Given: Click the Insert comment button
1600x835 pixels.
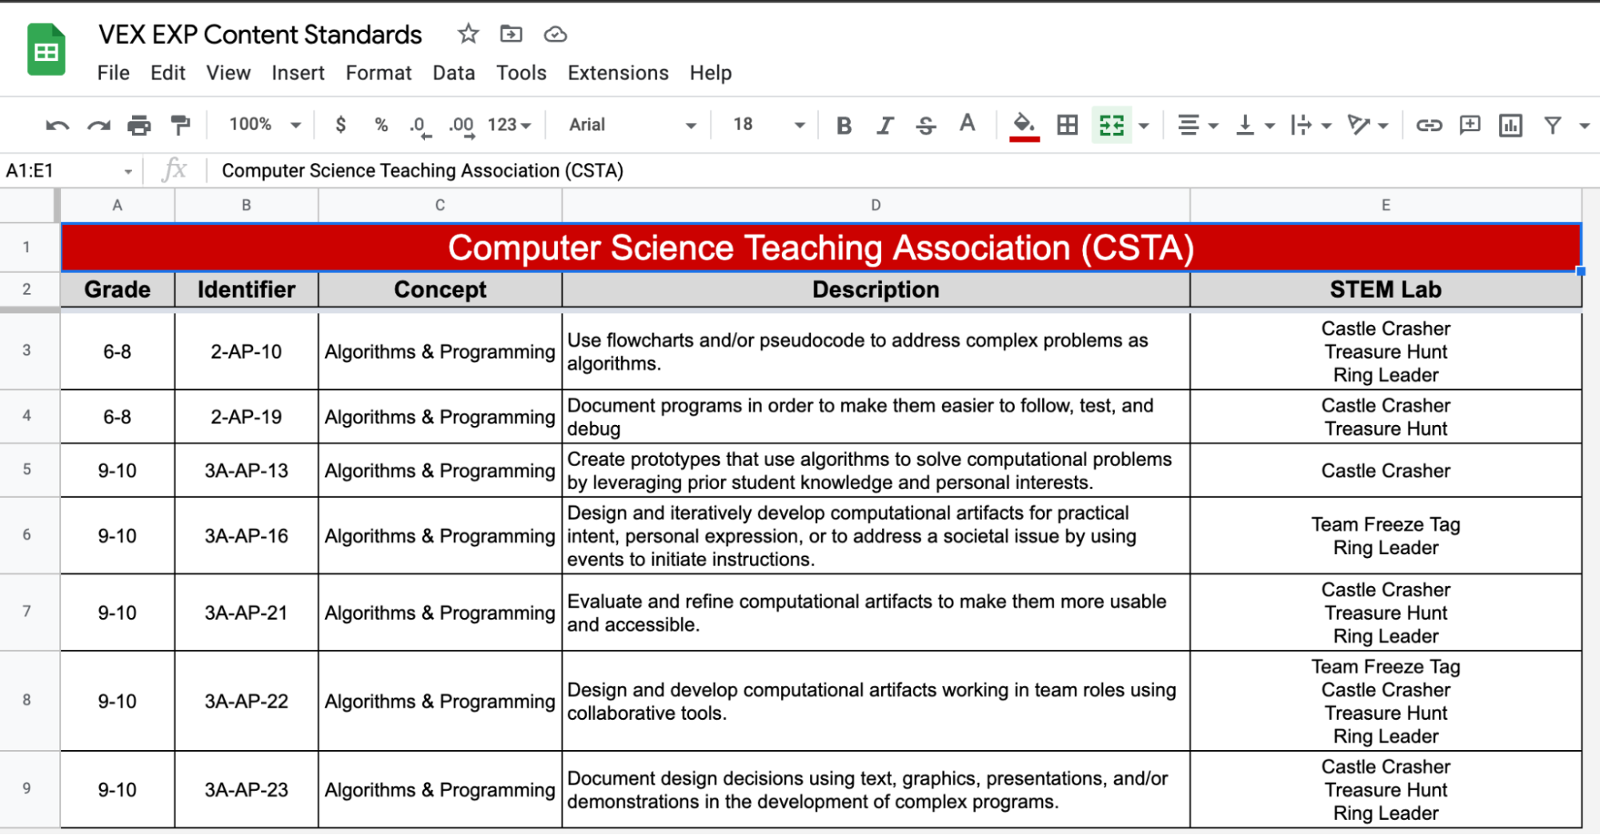Looking at the screenshot, I should pos(1470,125).
